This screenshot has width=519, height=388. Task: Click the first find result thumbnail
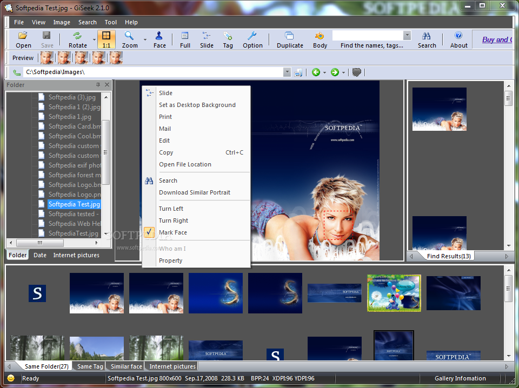point(439,109)
